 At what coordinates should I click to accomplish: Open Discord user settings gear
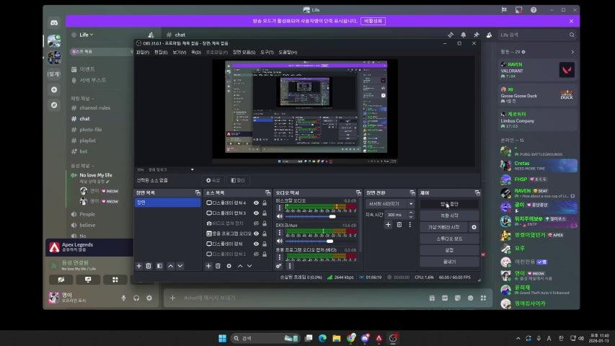(x=149, y=298)
